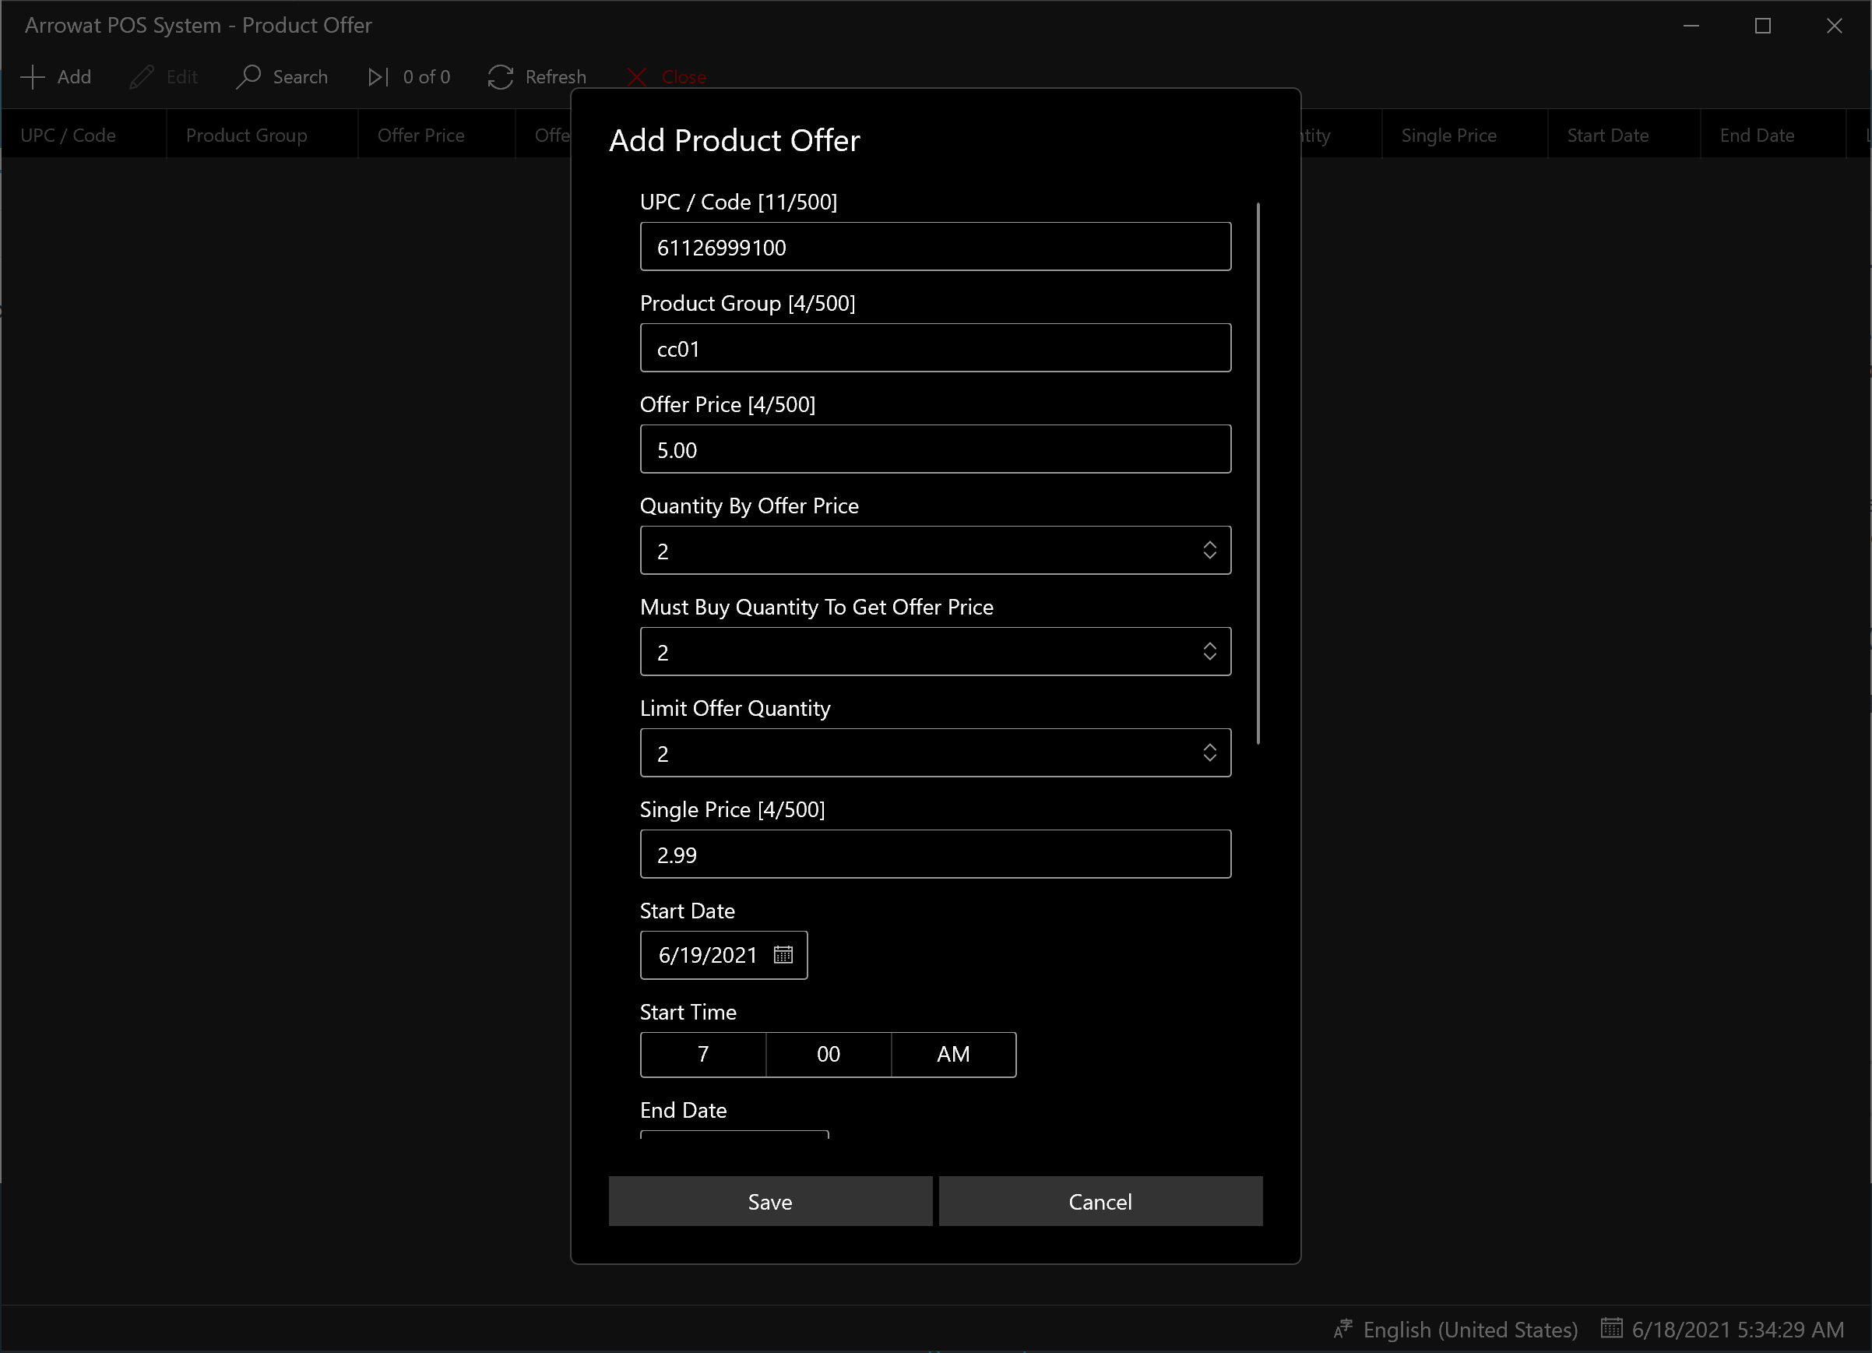
Task: Click the red Close X icon in toolbar
Action: tap(636, 77)
